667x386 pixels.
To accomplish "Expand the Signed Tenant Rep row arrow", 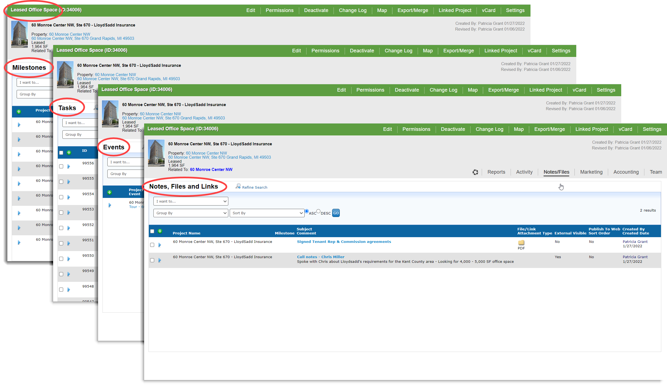I will [x=160, y=245].
